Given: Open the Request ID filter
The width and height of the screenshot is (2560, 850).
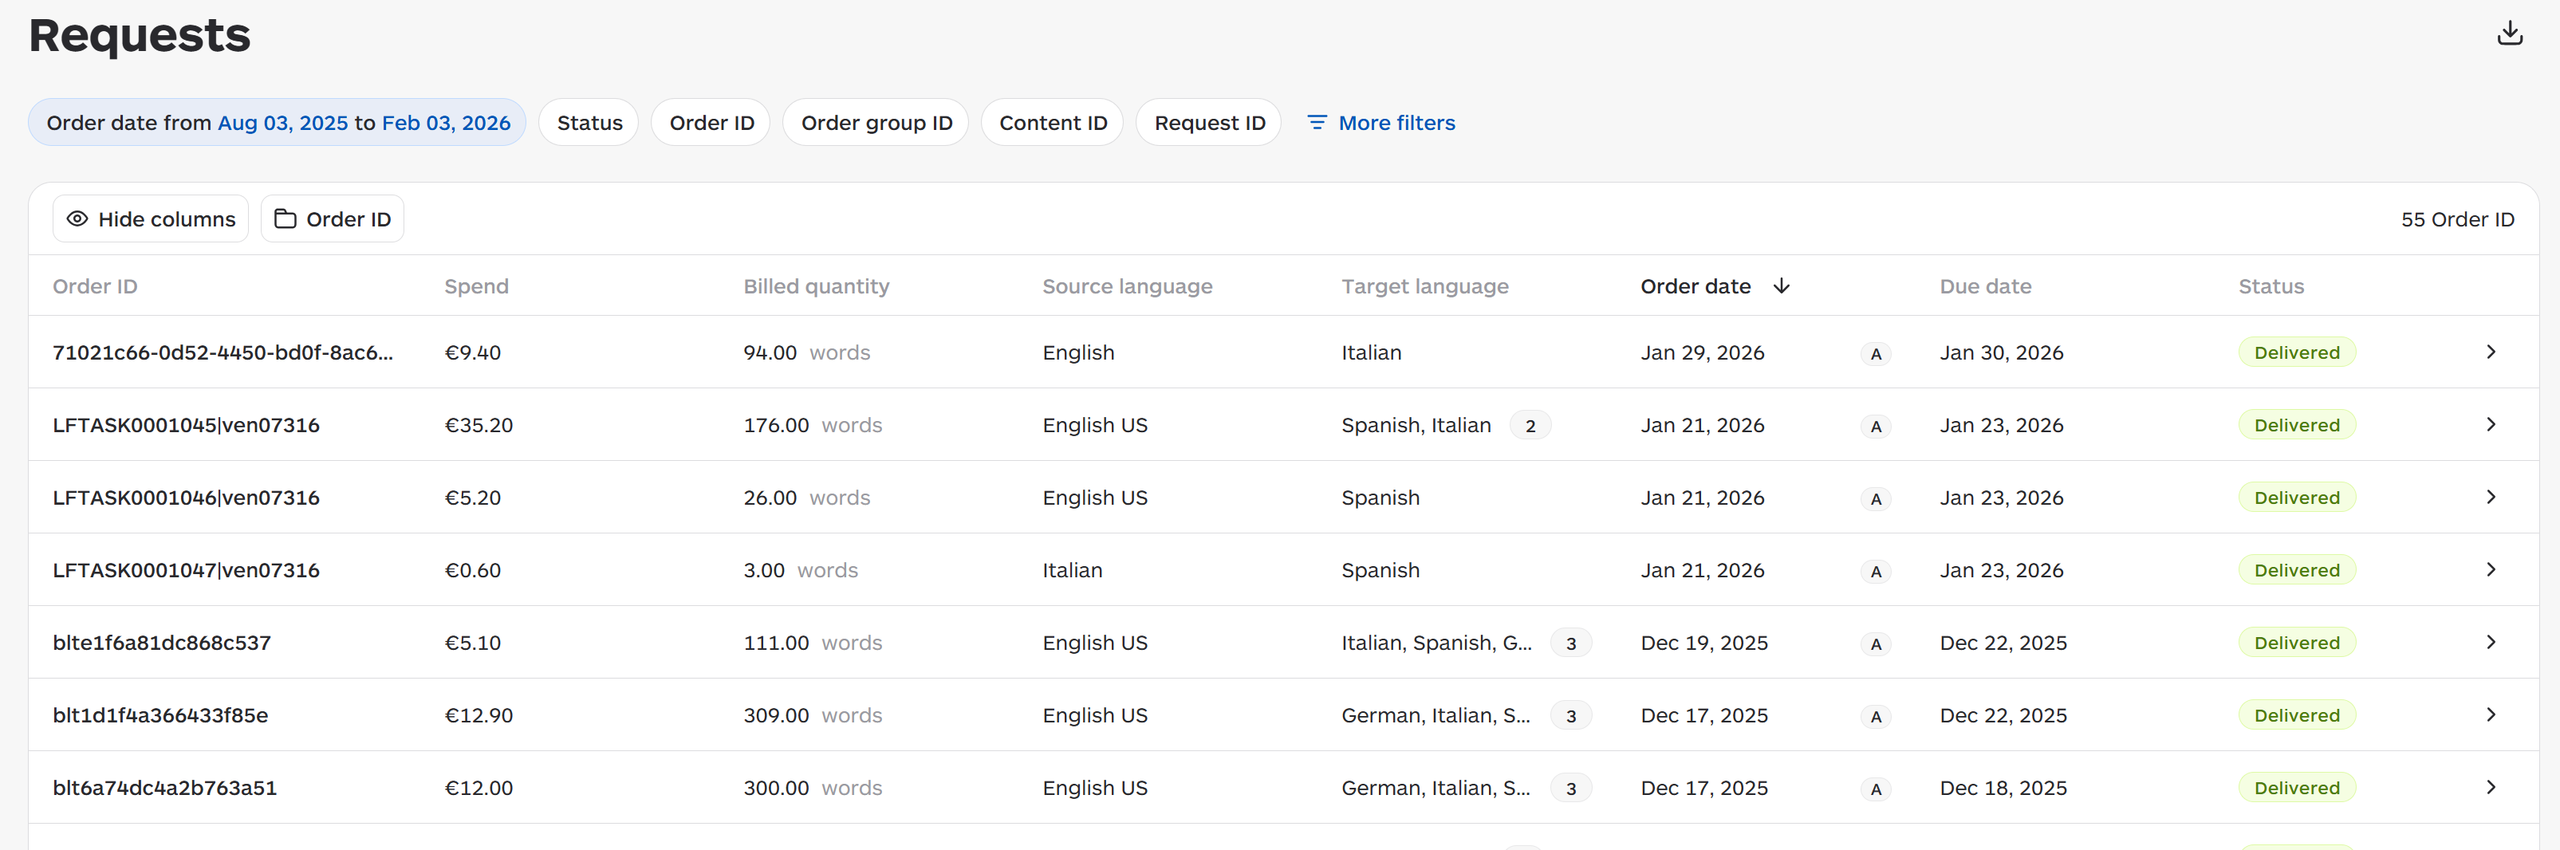Looking at the screenshot, I should point(1208,122).
